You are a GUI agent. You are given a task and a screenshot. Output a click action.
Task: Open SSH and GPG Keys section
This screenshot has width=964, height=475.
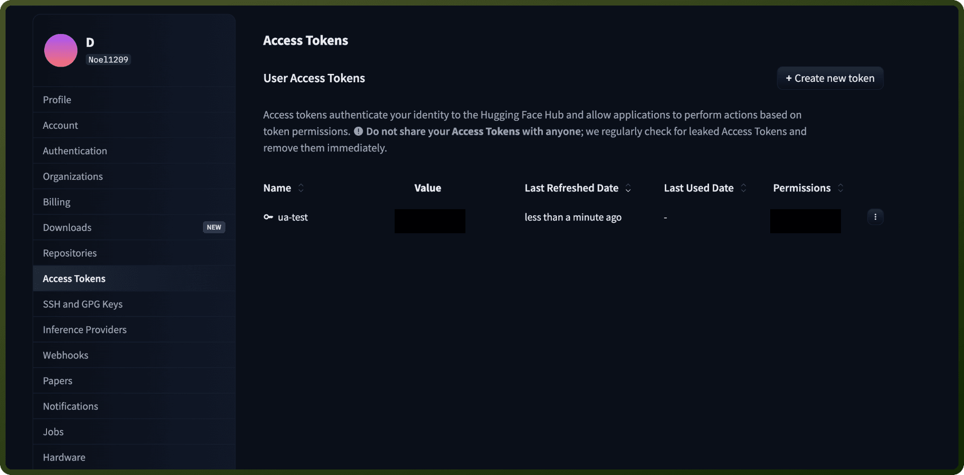pyautogui.click(x=134, y=304)
